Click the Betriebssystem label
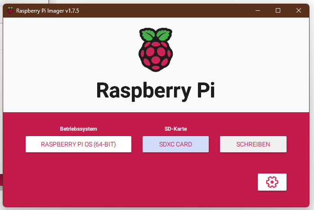 (x=78, y=129)
